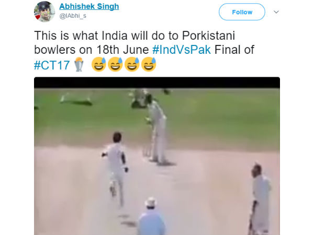Play the embedded cricket video
314x235 pixels.
click(157, 156)
